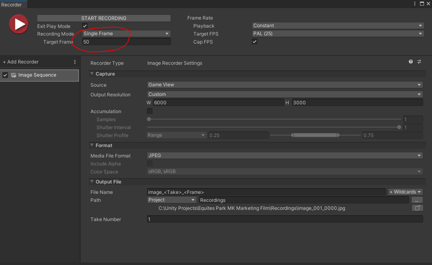
Task: Click the Image Sequence recorder thumbnail icon
Action: (x=13, y=75)
